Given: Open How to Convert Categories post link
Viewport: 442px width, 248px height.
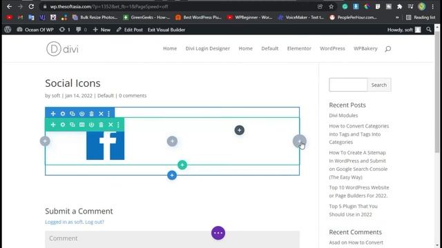Looking at the screenshot, I should [x=359, y=134].
